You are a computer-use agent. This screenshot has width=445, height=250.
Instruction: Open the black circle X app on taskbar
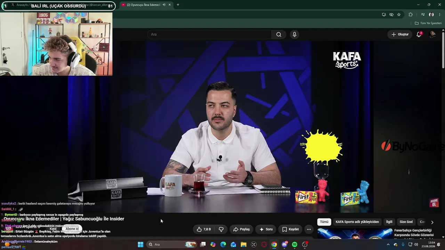pos(254,244)
